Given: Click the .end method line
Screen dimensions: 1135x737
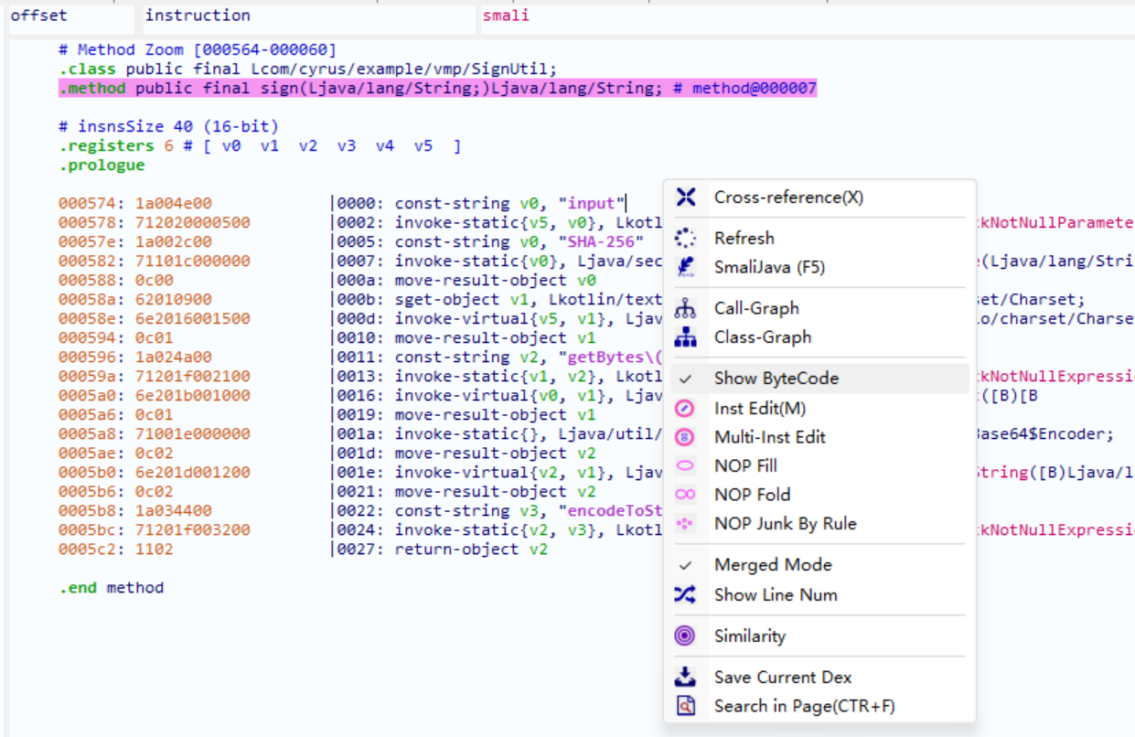Looking at the screenshot, I should point(112,587).
